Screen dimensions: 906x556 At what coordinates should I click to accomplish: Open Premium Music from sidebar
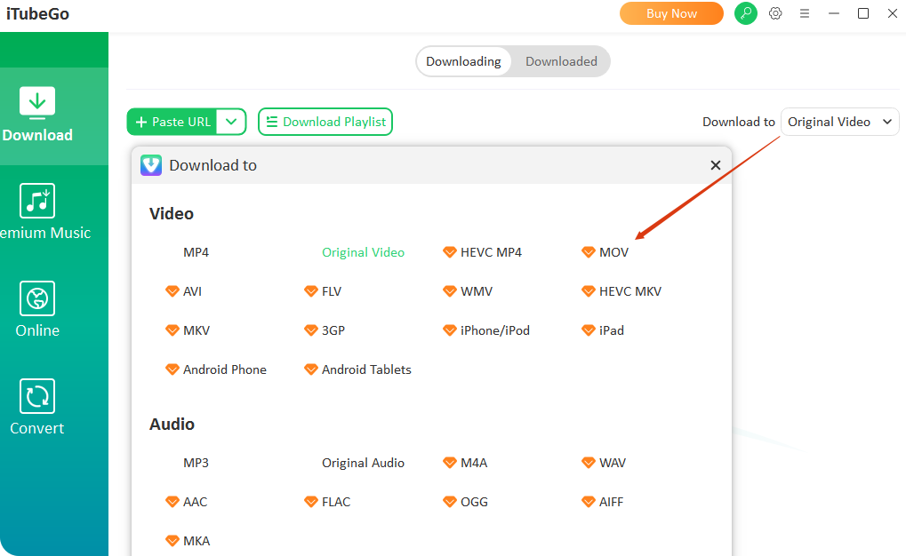37,213
